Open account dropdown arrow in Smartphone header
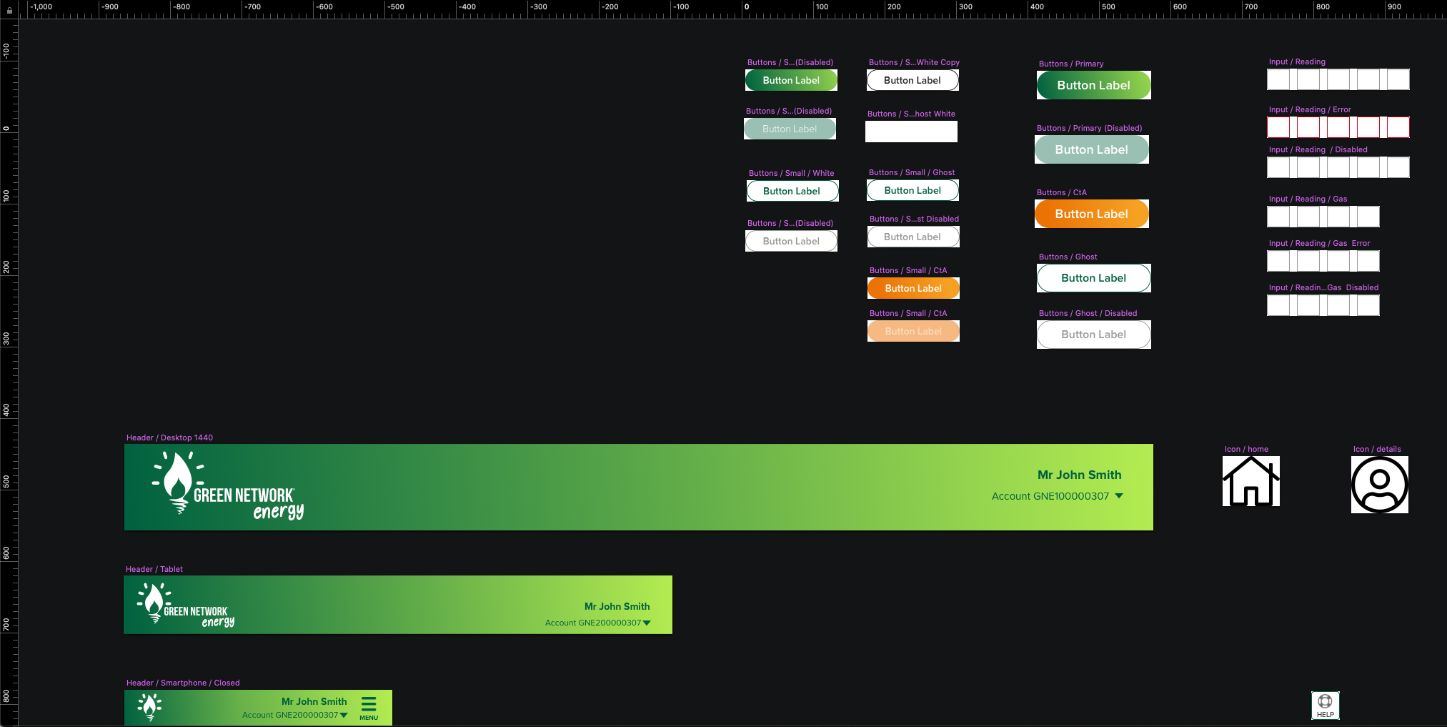Viewport: 1447px width, 727px height. click(x=344, y=715)
